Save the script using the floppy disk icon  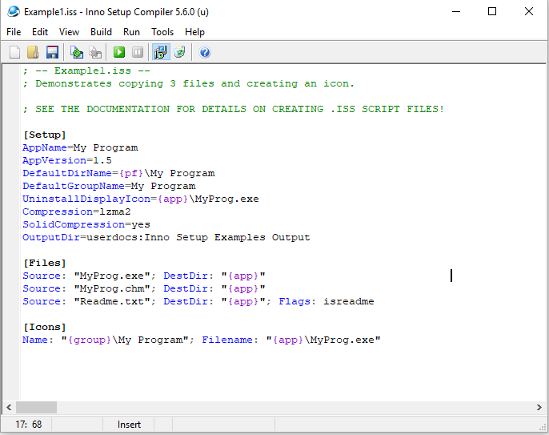click(52, 52)
